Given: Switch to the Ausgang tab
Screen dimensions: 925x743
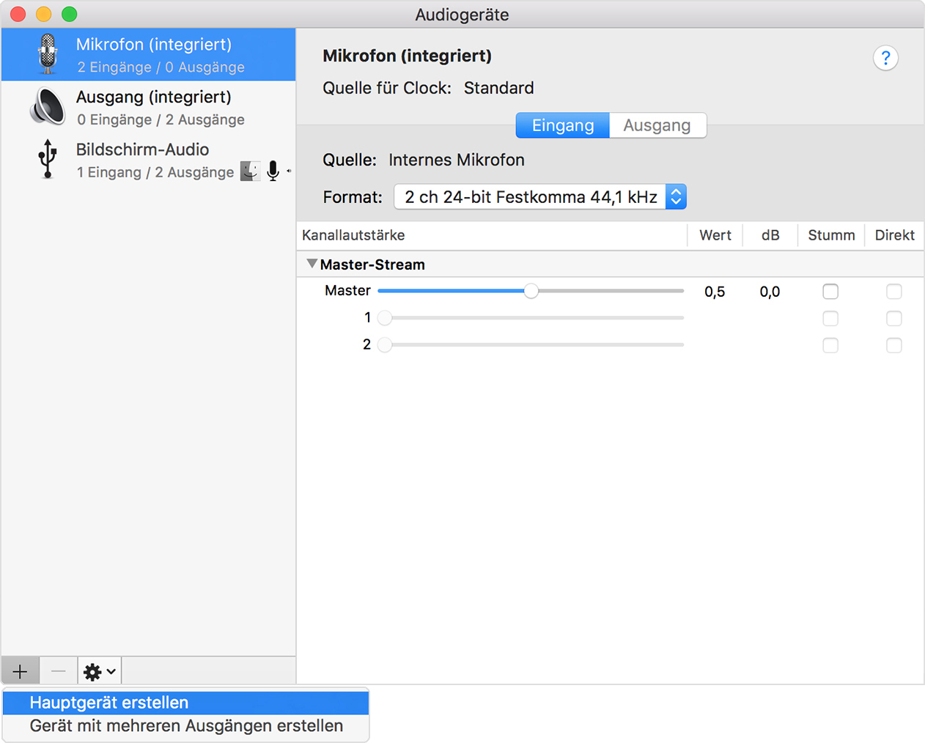Looking at the screenshot, I should pyautogui.click(x=657, y=125).
